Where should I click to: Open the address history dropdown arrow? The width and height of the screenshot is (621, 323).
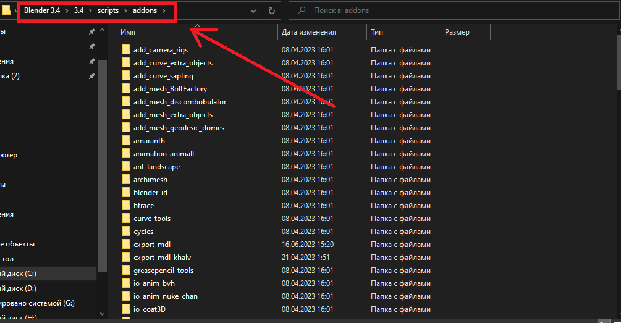click(x=253, y=11)
